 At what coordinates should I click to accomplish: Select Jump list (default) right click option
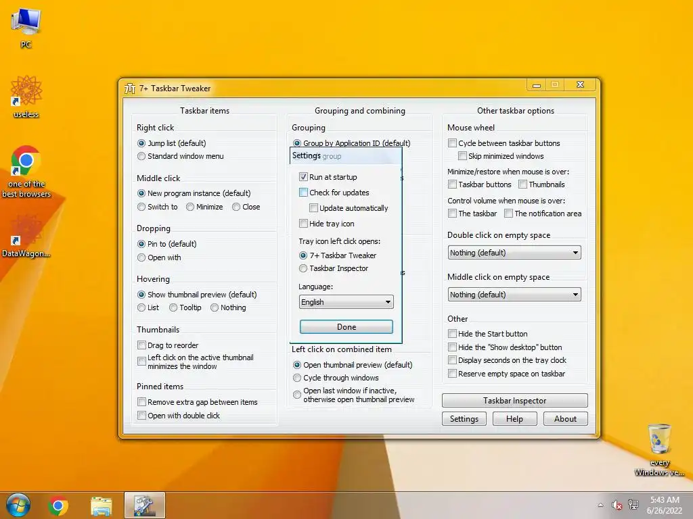pyautogui.click(x=141, y=143)
